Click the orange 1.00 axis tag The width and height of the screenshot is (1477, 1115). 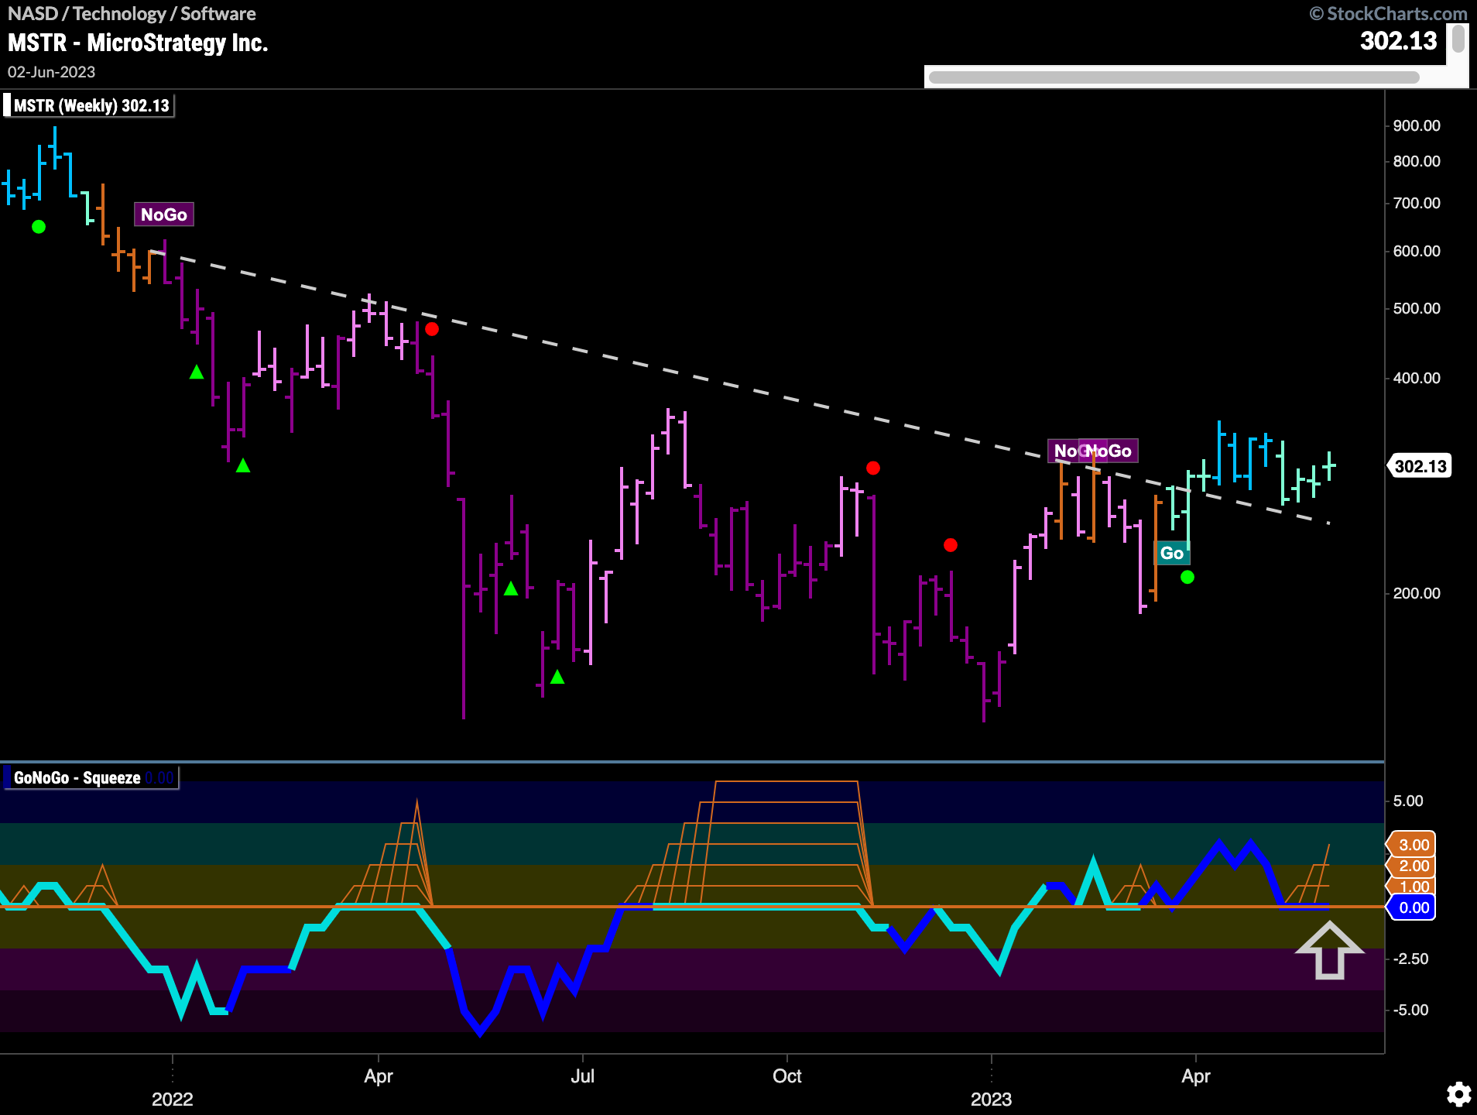(x=1413, y=886)
